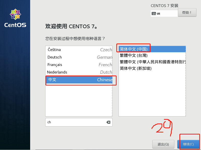
Task: Select Nederlands Dutch language
Action: (x=79, y=72)
